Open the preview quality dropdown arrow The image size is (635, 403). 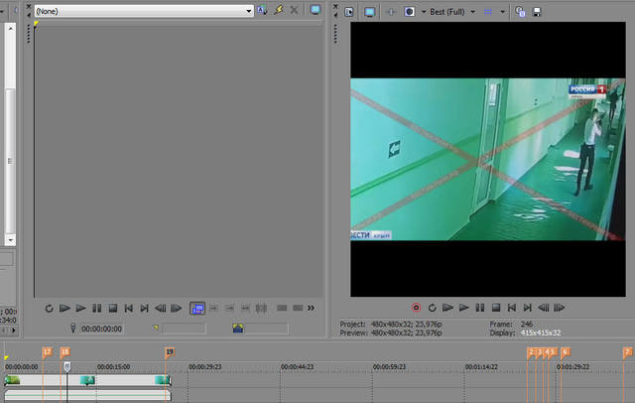pyautogui.click(x=472, y=12)
